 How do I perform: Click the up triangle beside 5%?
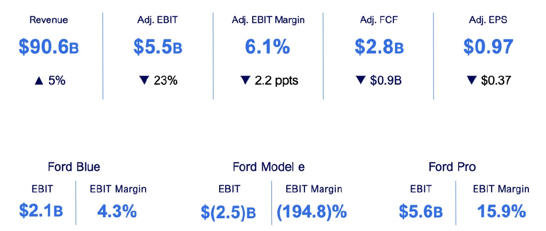37,81
